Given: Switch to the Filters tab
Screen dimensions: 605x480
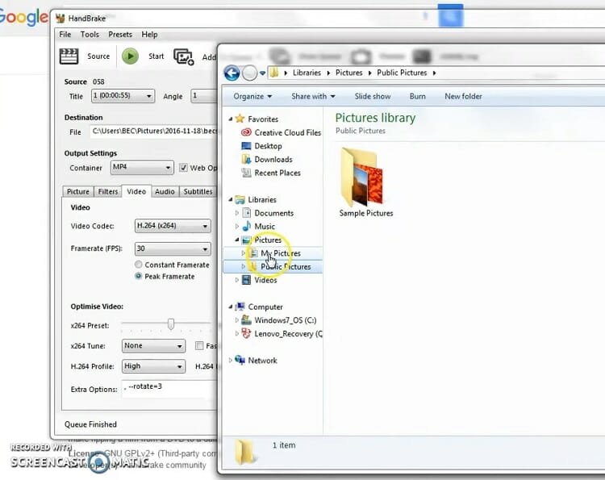Looking at the screenshot, I should pyautogui.click(x=107, y=191).
